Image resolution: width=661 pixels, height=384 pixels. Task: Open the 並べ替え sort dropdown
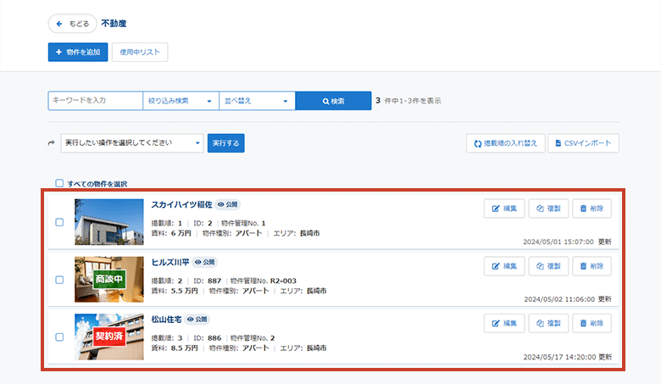(x=256, y=101)
